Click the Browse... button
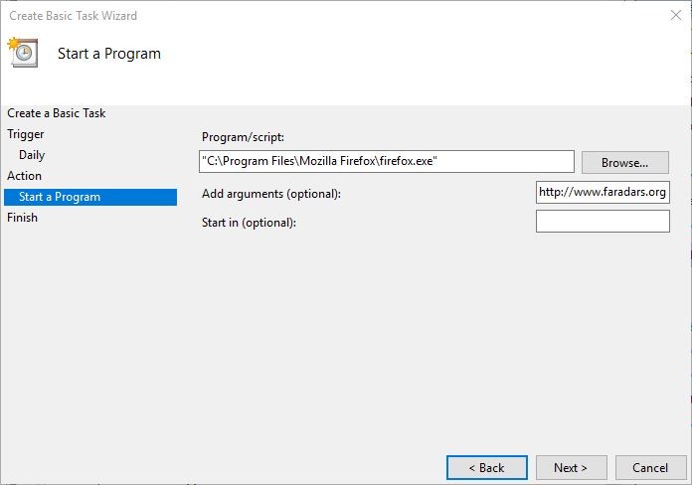 pos(624,162)
